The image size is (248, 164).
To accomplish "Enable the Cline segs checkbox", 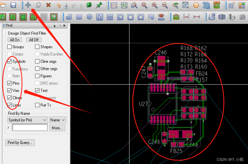I will (37, 61).
